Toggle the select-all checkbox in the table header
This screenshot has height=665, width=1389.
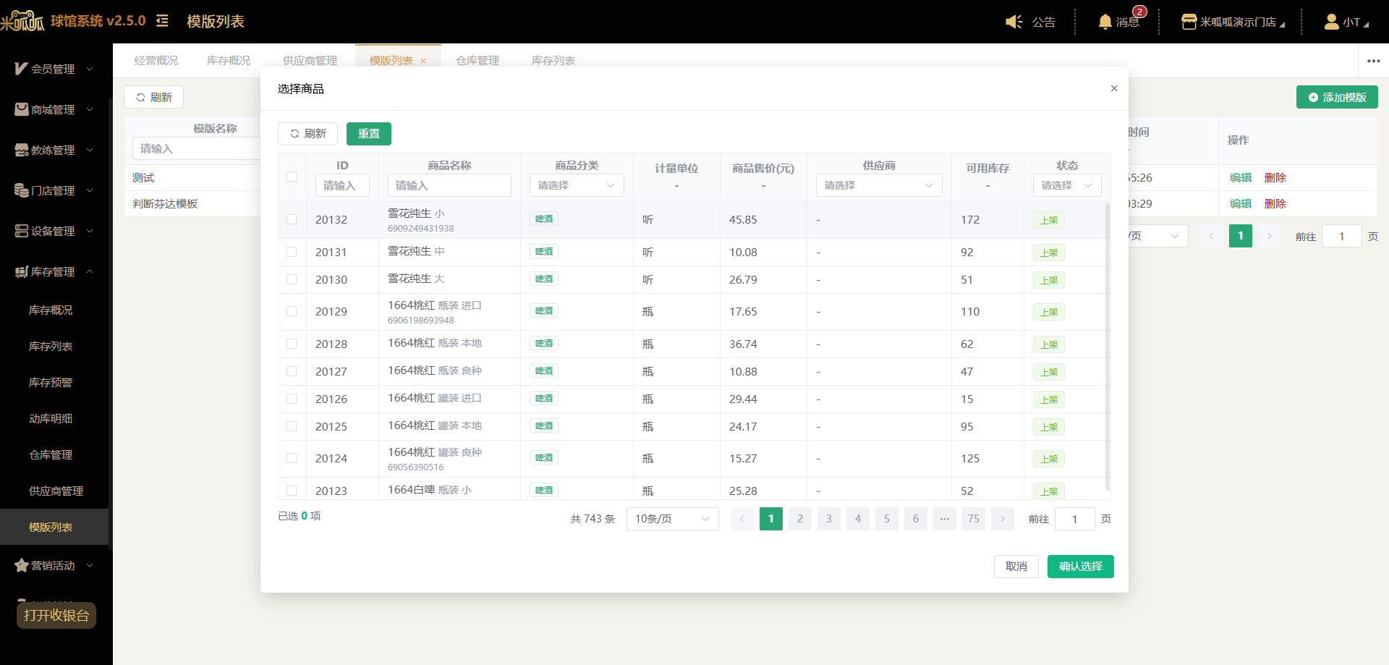tap(292, 177)
